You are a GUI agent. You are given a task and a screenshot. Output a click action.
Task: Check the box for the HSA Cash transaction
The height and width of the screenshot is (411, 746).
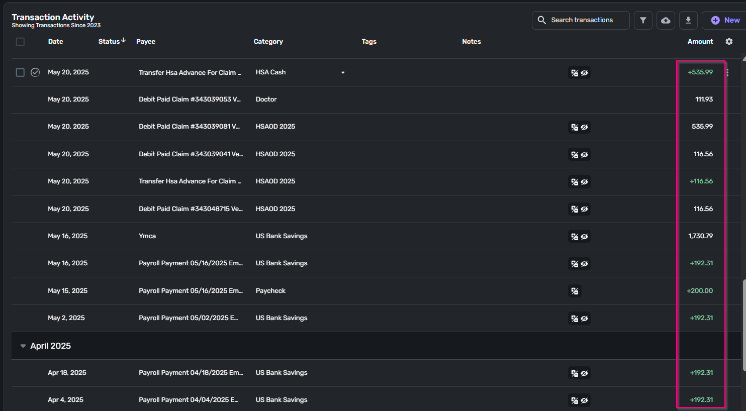coord(20,72)
